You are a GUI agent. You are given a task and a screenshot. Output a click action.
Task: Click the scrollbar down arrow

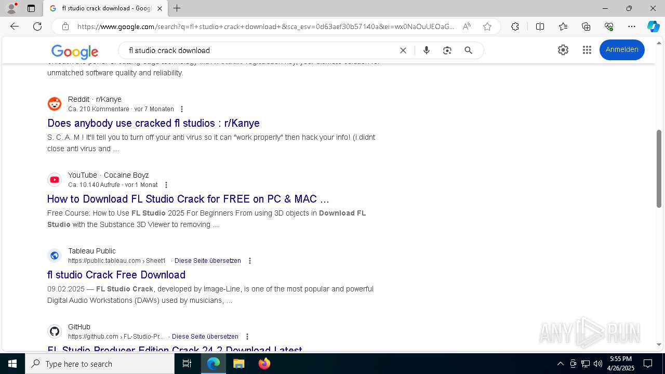(659, 344)
